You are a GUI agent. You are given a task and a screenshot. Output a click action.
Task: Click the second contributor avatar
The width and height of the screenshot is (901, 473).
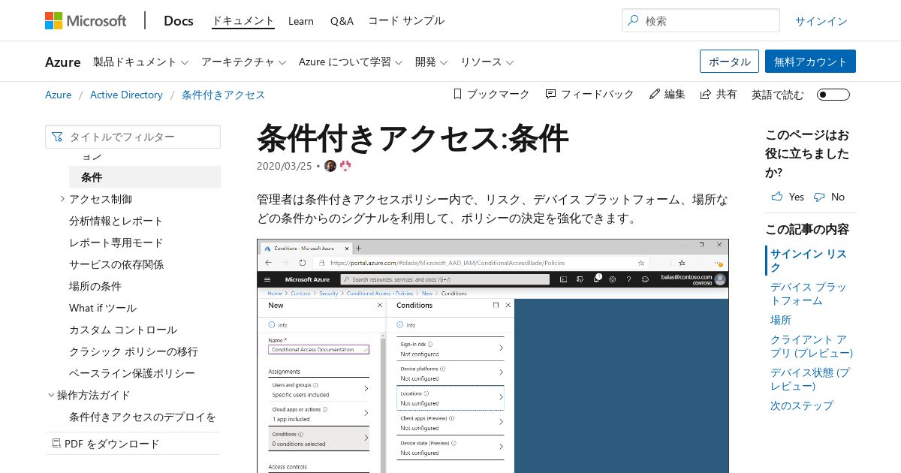pyautogui.click(x=345, y=166)
